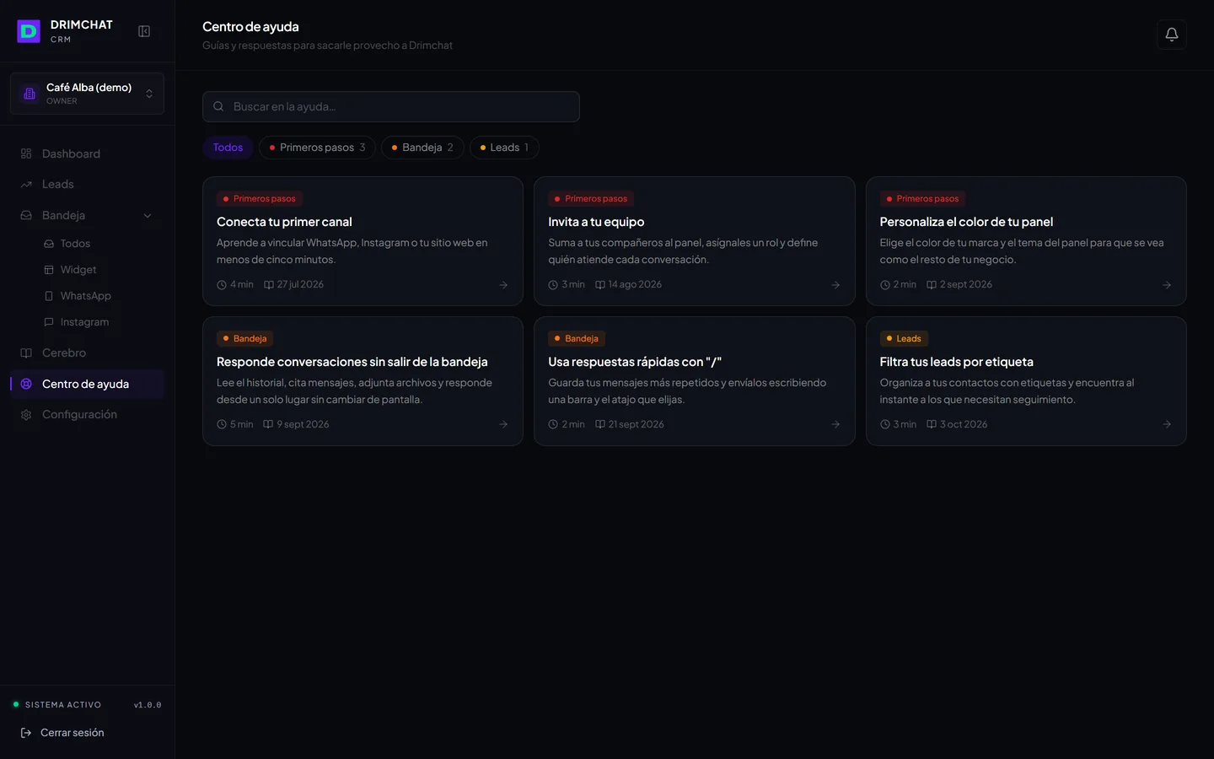Viewport: 1214px width, 759px height.
Task: Open article Invita a tu equipo
Action: coord(695,241)
